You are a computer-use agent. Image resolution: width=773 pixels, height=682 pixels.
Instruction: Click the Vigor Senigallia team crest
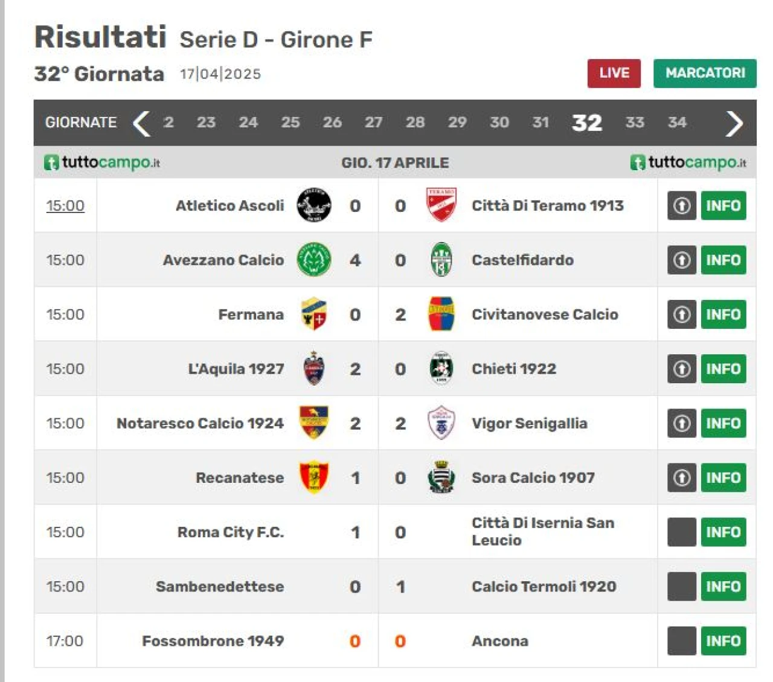click(x=441, y=422)
